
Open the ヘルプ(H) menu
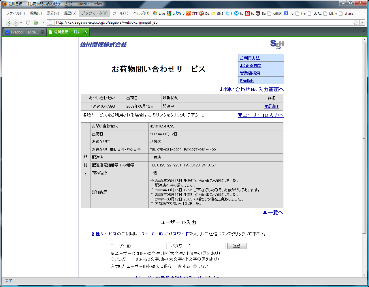141,13
